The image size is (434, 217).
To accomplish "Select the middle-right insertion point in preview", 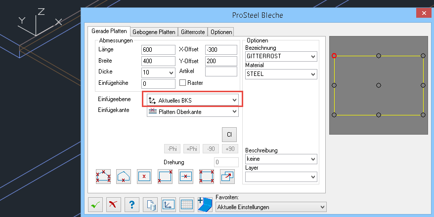I will pyautogui.click(x=423, y=85).
